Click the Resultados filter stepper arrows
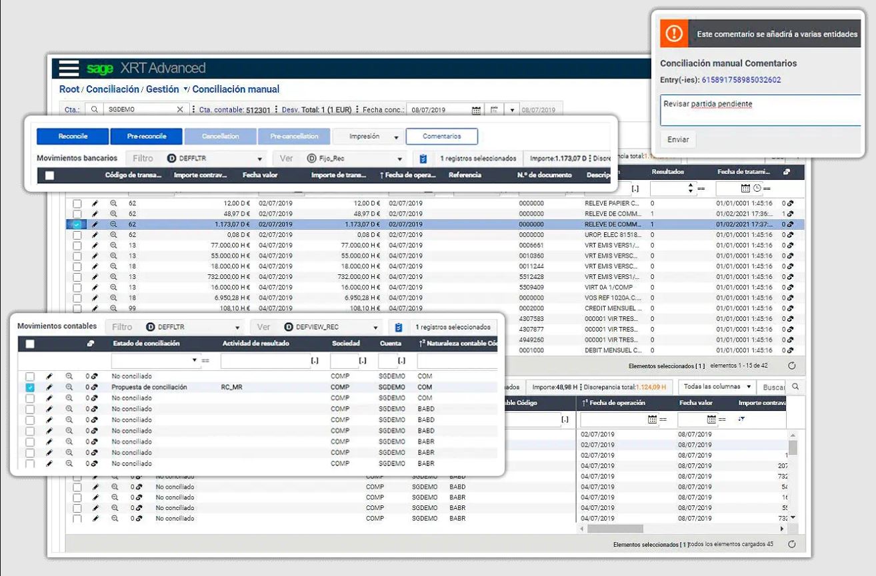 [691, 189]
